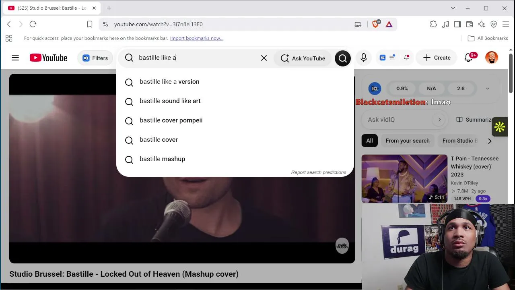Open the Create button
This screenshot has width=515, height=290.
(x=437, y=58)
